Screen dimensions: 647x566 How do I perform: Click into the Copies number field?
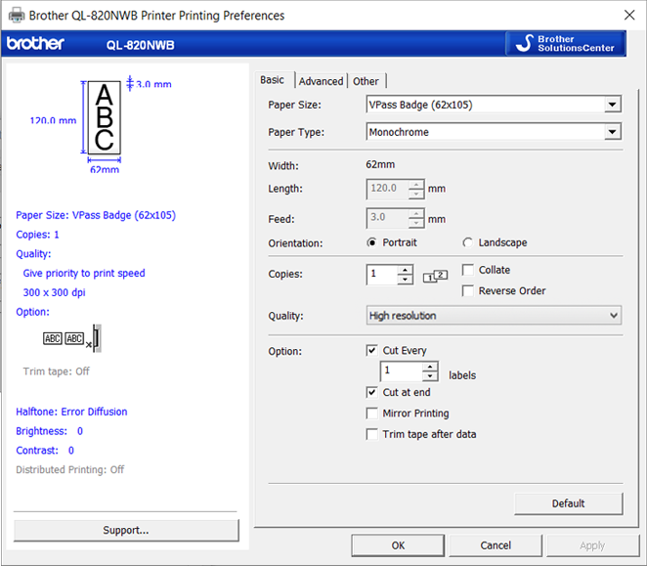click(382, 275)
